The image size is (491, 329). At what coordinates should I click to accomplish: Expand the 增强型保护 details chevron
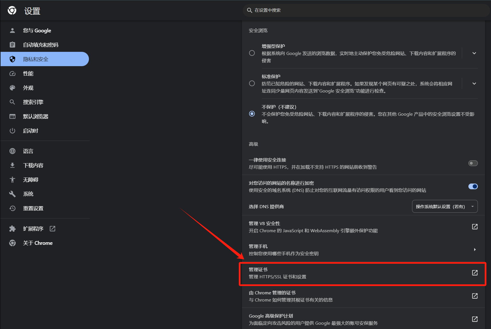coord(474,53)
